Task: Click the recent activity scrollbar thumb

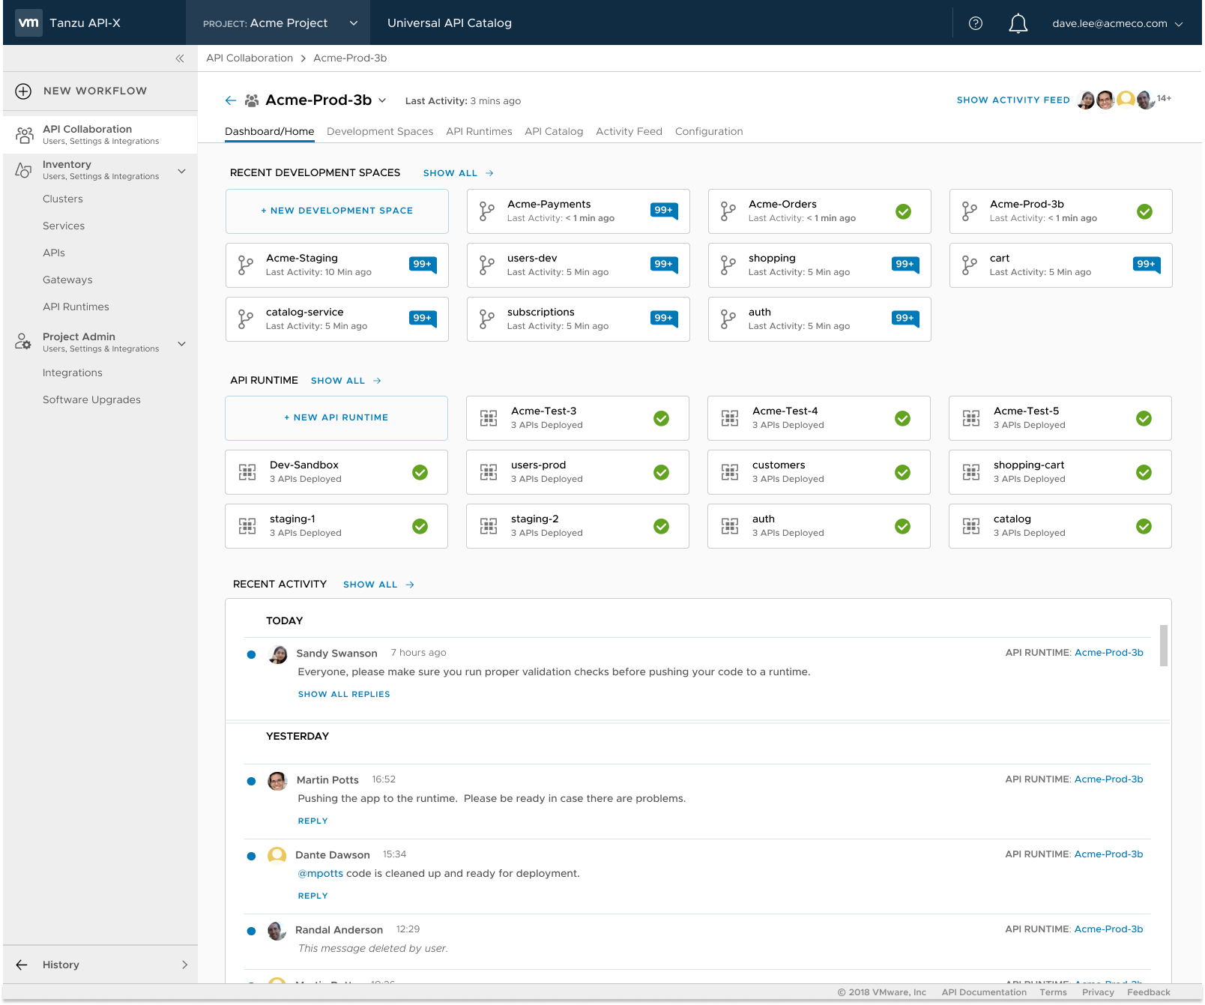Action: pyautogui.click(x=1163, y=645)
